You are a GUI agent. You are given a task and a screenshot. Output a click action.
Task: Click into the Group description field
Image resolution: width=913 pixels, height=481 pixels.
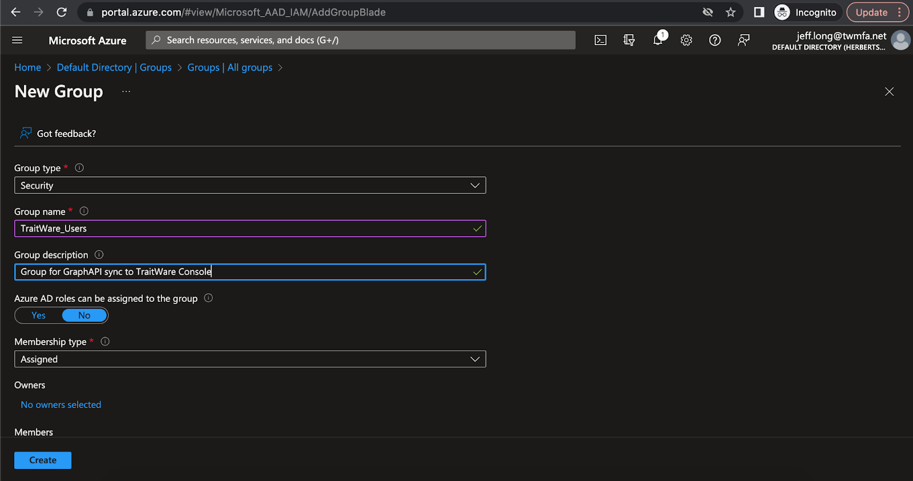(250, 272)
